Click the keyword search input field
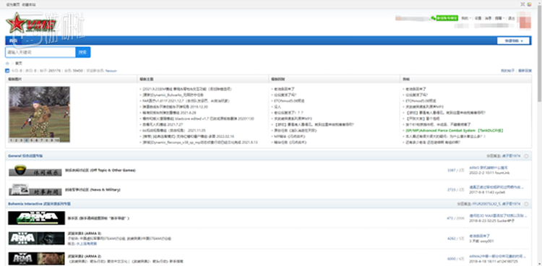 pyautogui.click(x=40, y=52)
